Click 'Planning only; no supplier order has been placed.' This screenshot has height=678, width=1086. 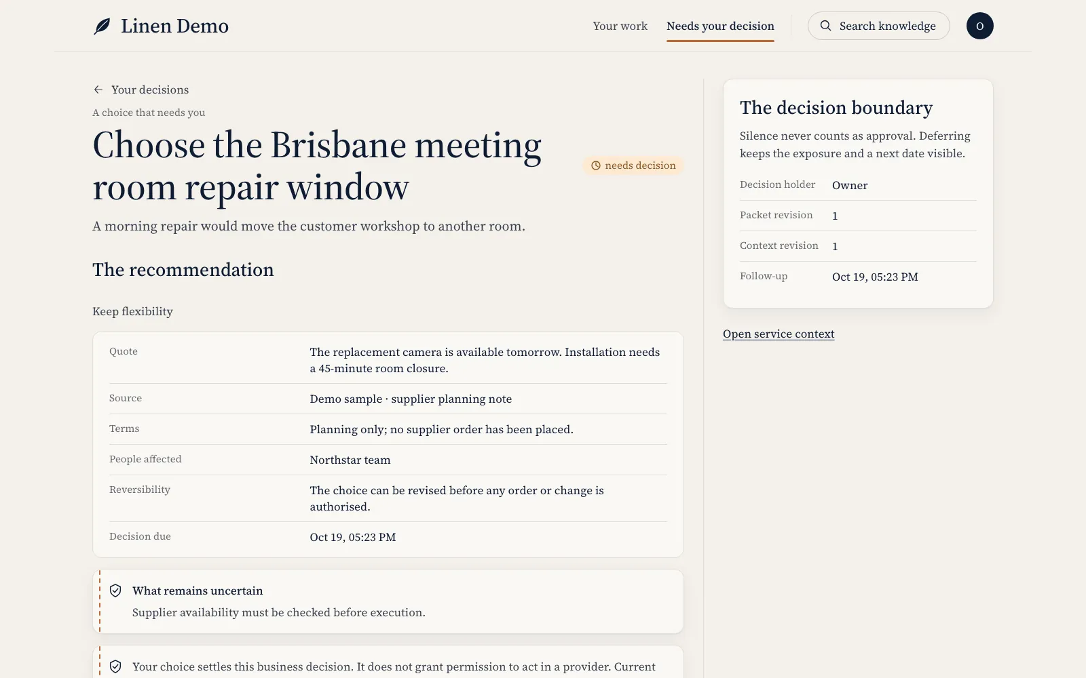pyautogui.click(x=441, y=429)
